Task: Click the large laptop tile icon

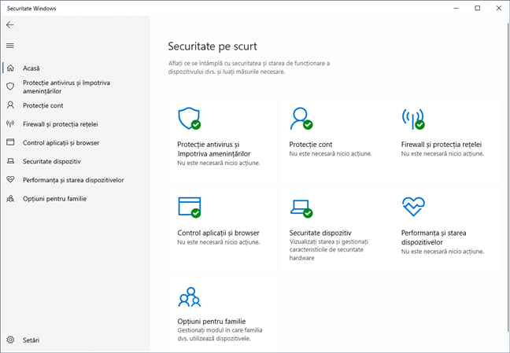Action: pyautogui.click(x=301, y=208)
